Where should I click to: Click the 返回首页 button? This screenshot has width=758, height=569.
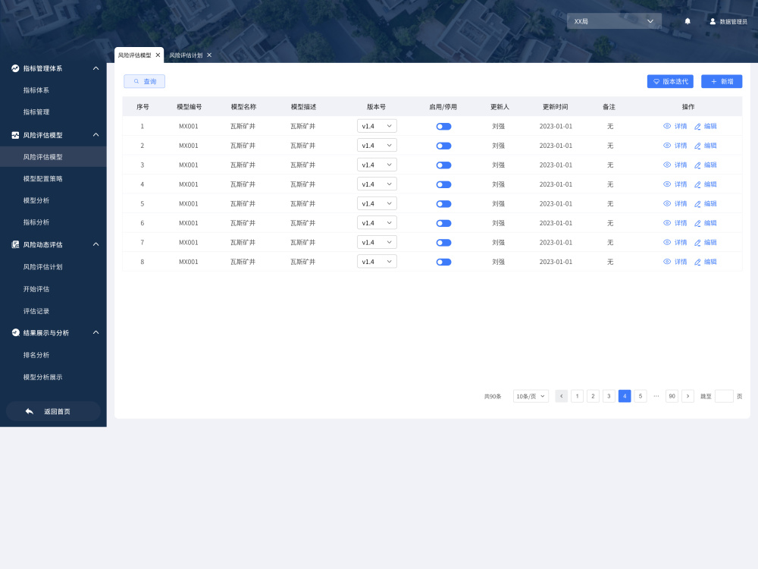tap(53, 411)
